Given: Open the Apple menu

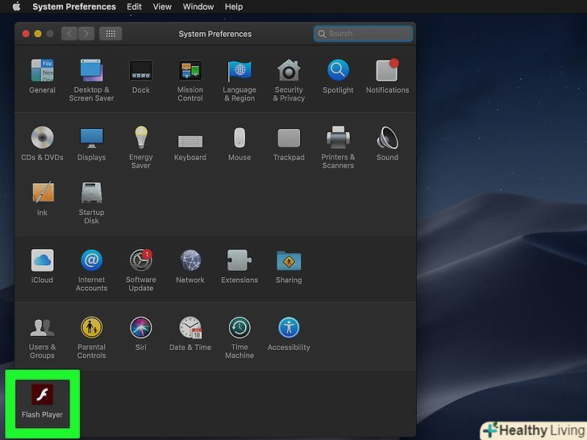Looking at the screenshot, I should coord(15,6).
